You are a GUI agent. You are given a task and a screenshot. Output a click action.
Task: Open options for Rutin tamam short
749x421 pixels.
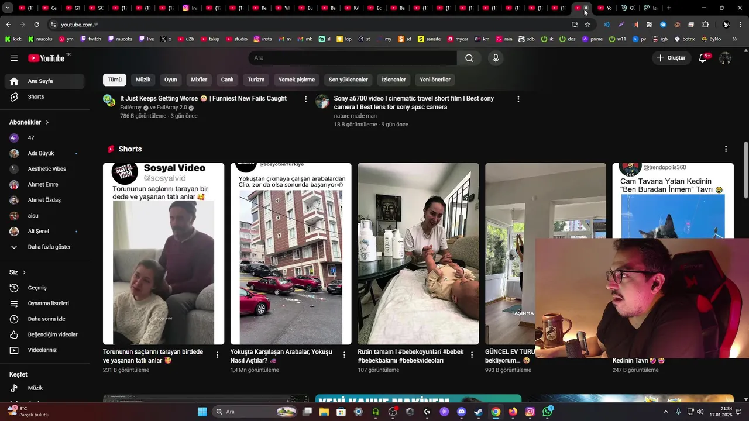click(x=472, y=355)
